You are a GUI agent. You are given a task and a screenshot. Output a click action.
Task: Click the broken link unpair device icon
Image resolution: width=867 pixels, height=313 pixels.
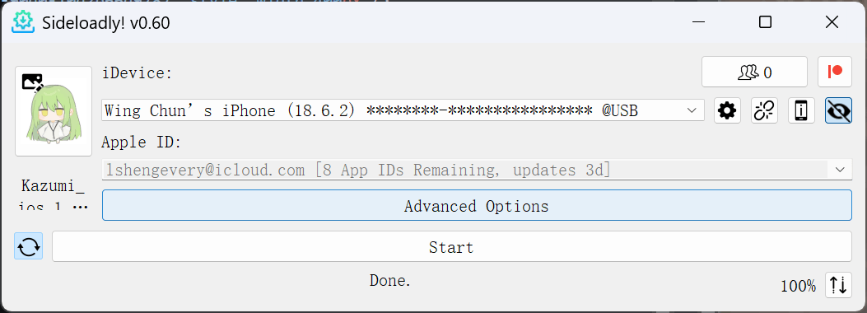(x=764, y=110)
